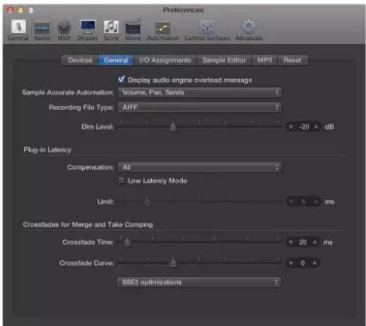Open the Plug-in Latency Compensation dropdown
The image size is (366, 326).
tap(199, 167)
